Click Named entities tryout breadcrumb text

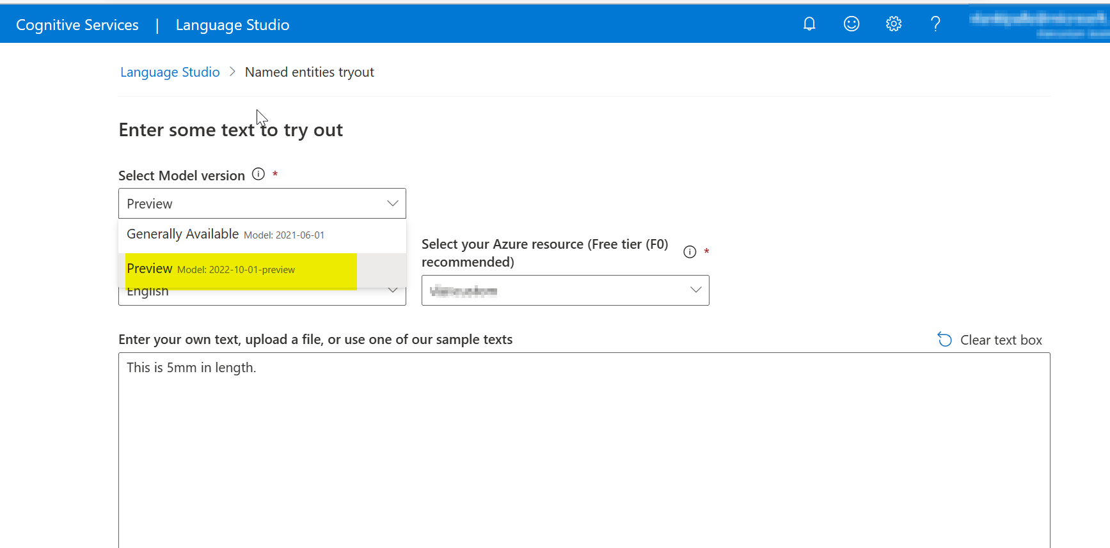310,72
